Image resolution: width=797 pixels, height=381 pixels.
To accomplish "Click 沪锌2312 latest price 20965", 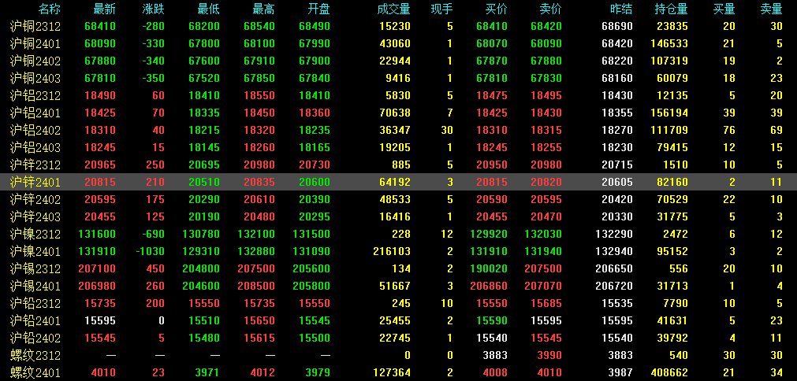I will coord(101,165).
